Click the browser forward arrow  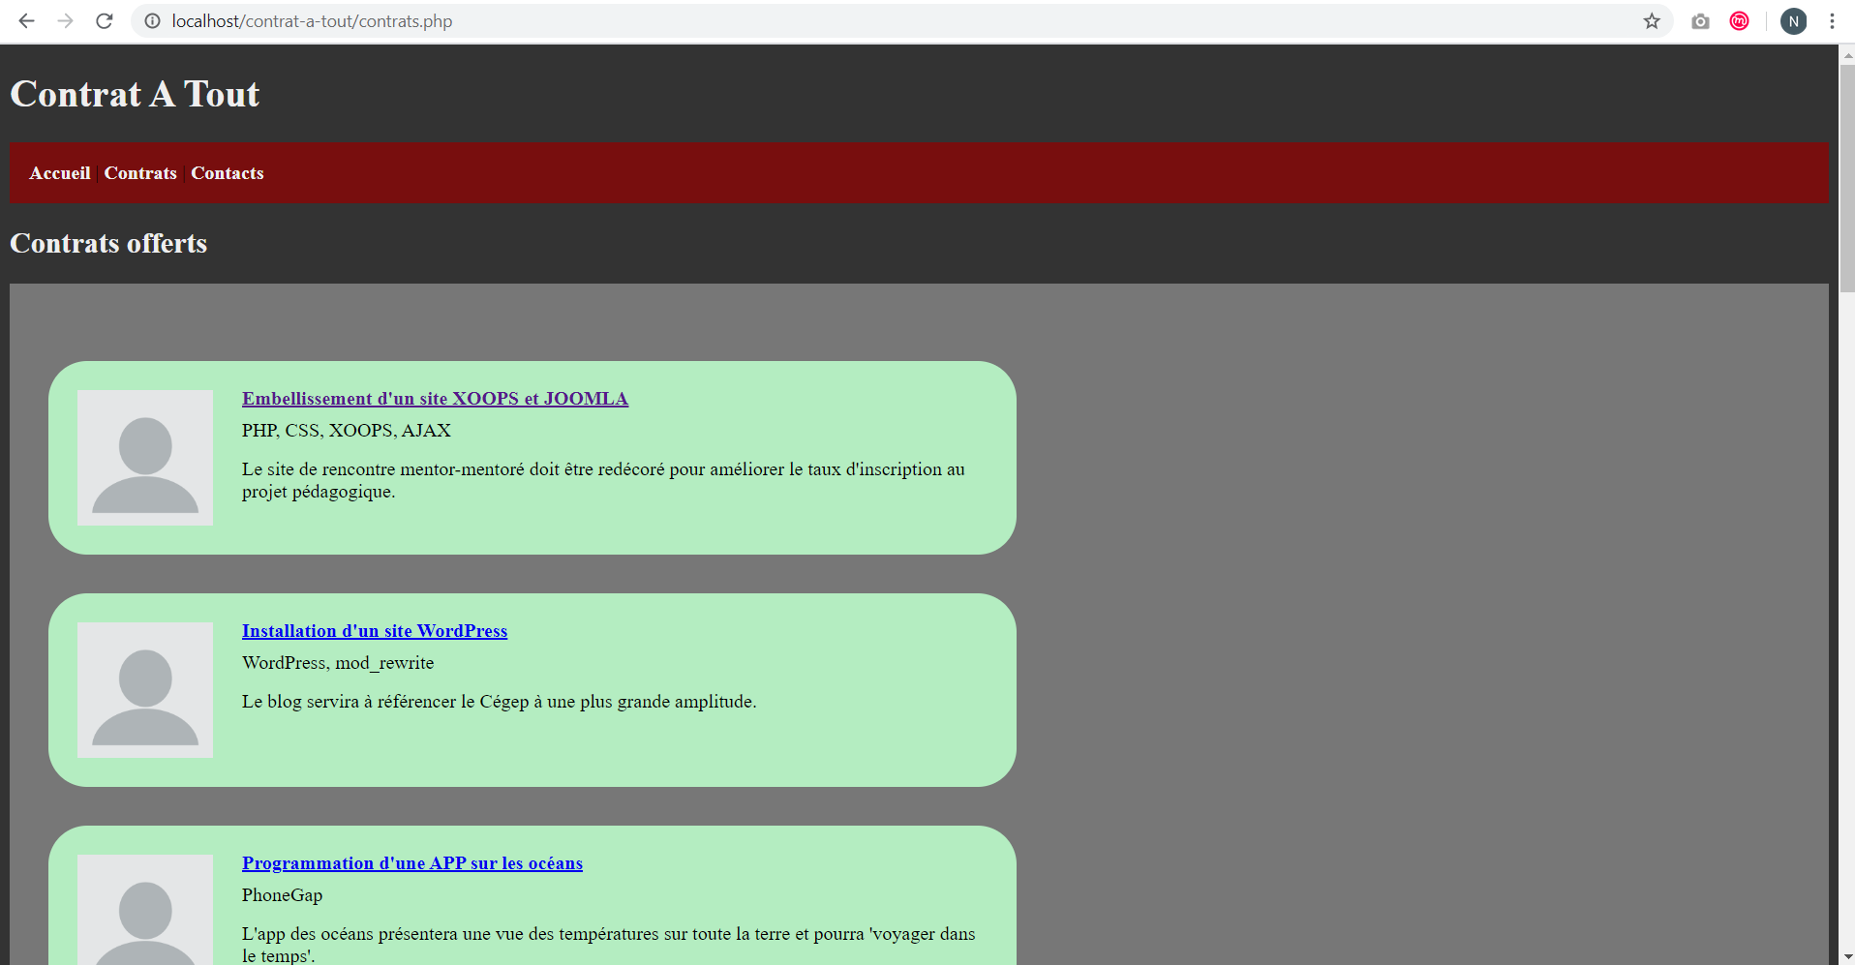[65, 21]
